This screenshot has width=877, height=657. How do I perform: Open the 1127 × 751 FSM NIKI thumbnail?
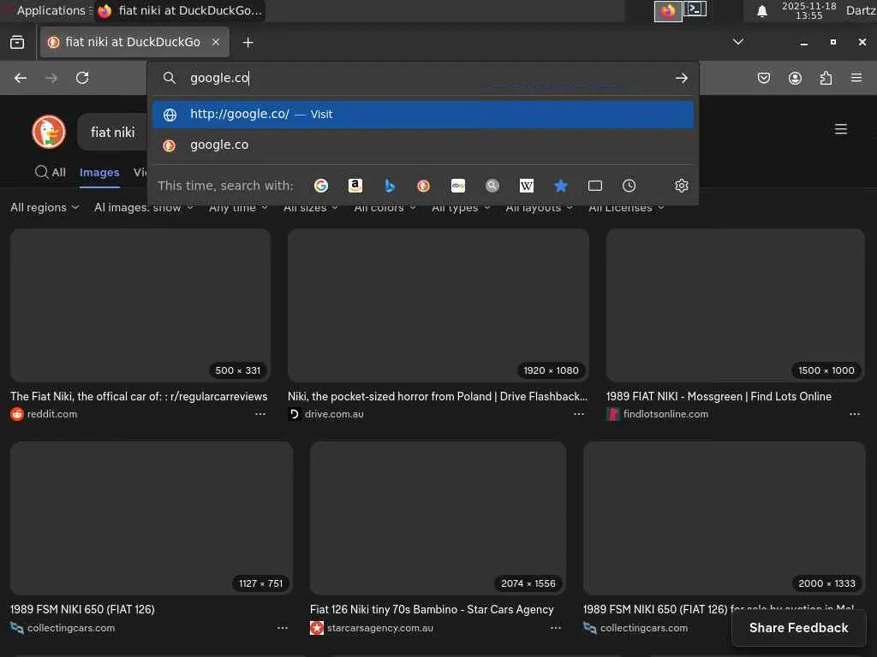pos(152,518)
